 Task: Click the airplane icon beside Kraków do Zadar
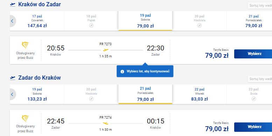13,5
